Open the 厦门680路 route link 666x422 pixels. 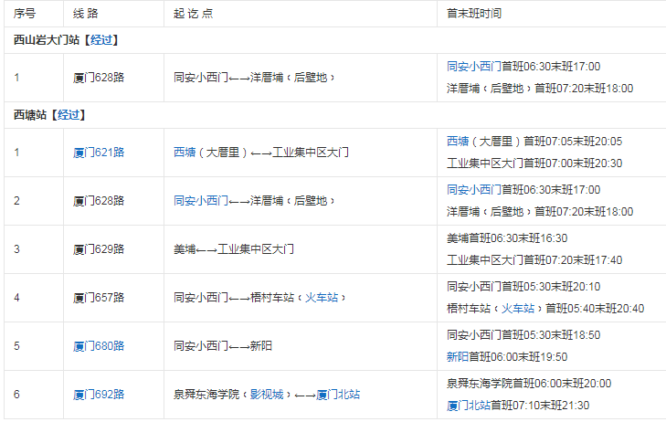[x=99, y=346]
